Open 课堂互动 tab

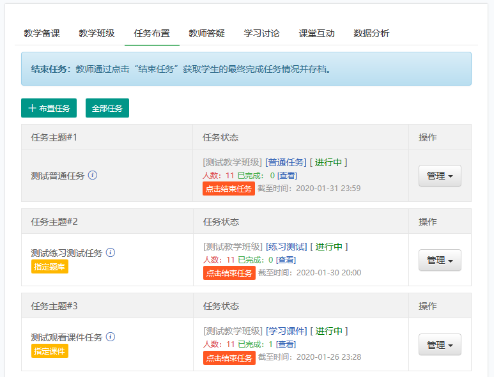tap(317, 33)
